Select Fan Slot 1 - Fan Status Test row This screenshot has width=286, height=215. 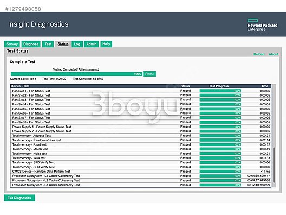(140, 91)
